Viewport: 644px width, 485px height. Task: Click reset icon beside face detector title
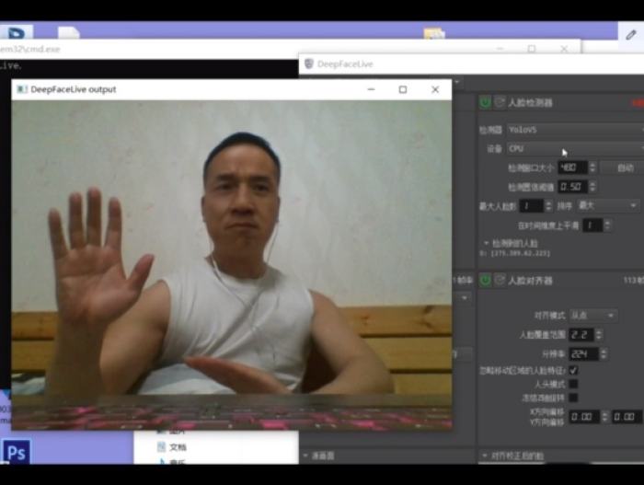coord(500,102)
